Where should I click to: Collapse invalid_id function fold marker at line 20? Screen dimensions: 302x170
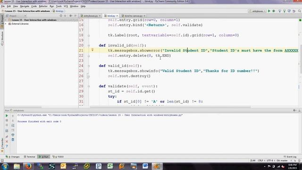(89, 45)
